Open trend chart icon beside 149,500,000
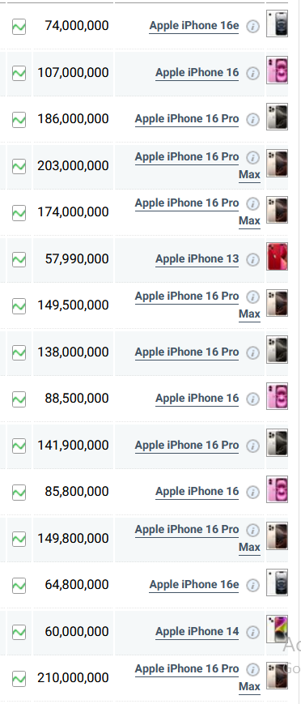The width and height of the screenshot is (301, 704). point(19,305)
